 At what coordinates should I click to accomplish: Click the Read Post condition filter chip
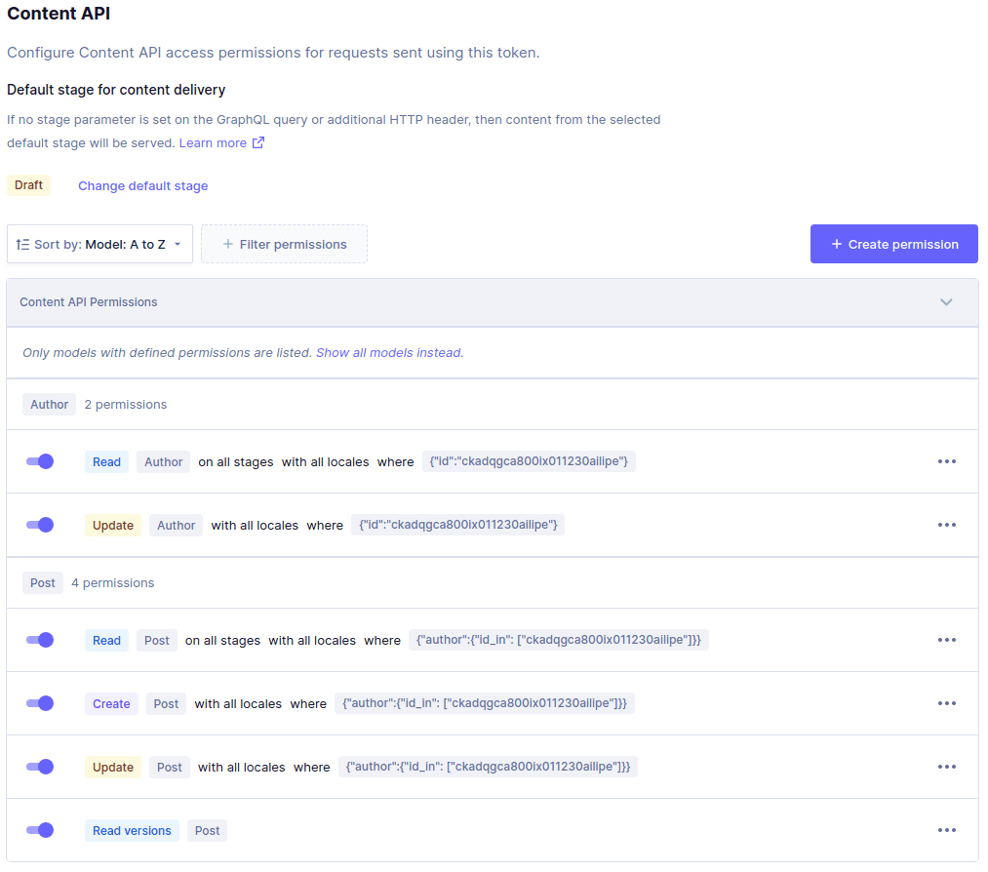point(558,640)
